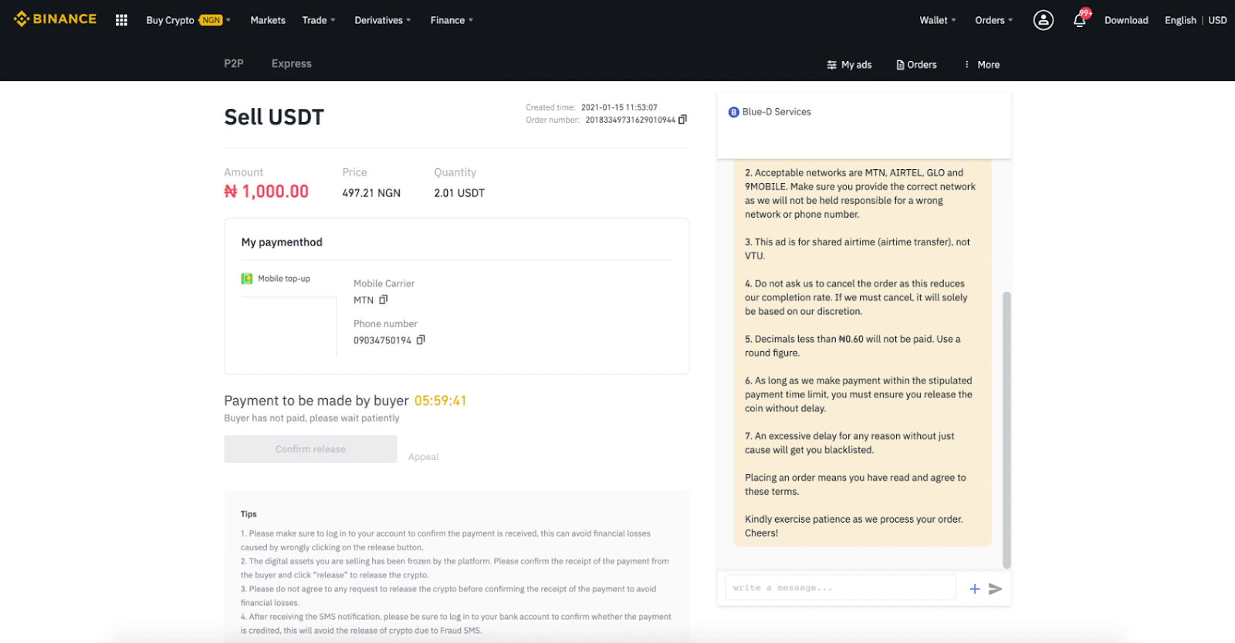Screen dimensions: 1235x643
Task: Click the Blue-D Services counterparty name
Action: [777, 112]
